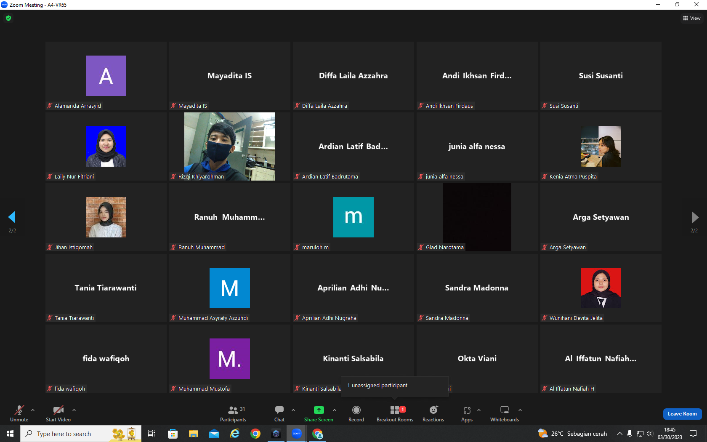Open the Apps menu
Screen dimensions: 707x442
pos(467,413)
